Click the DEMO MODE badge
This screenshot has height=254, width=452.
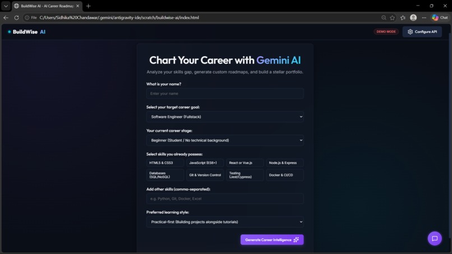click(x=386, y=32)
